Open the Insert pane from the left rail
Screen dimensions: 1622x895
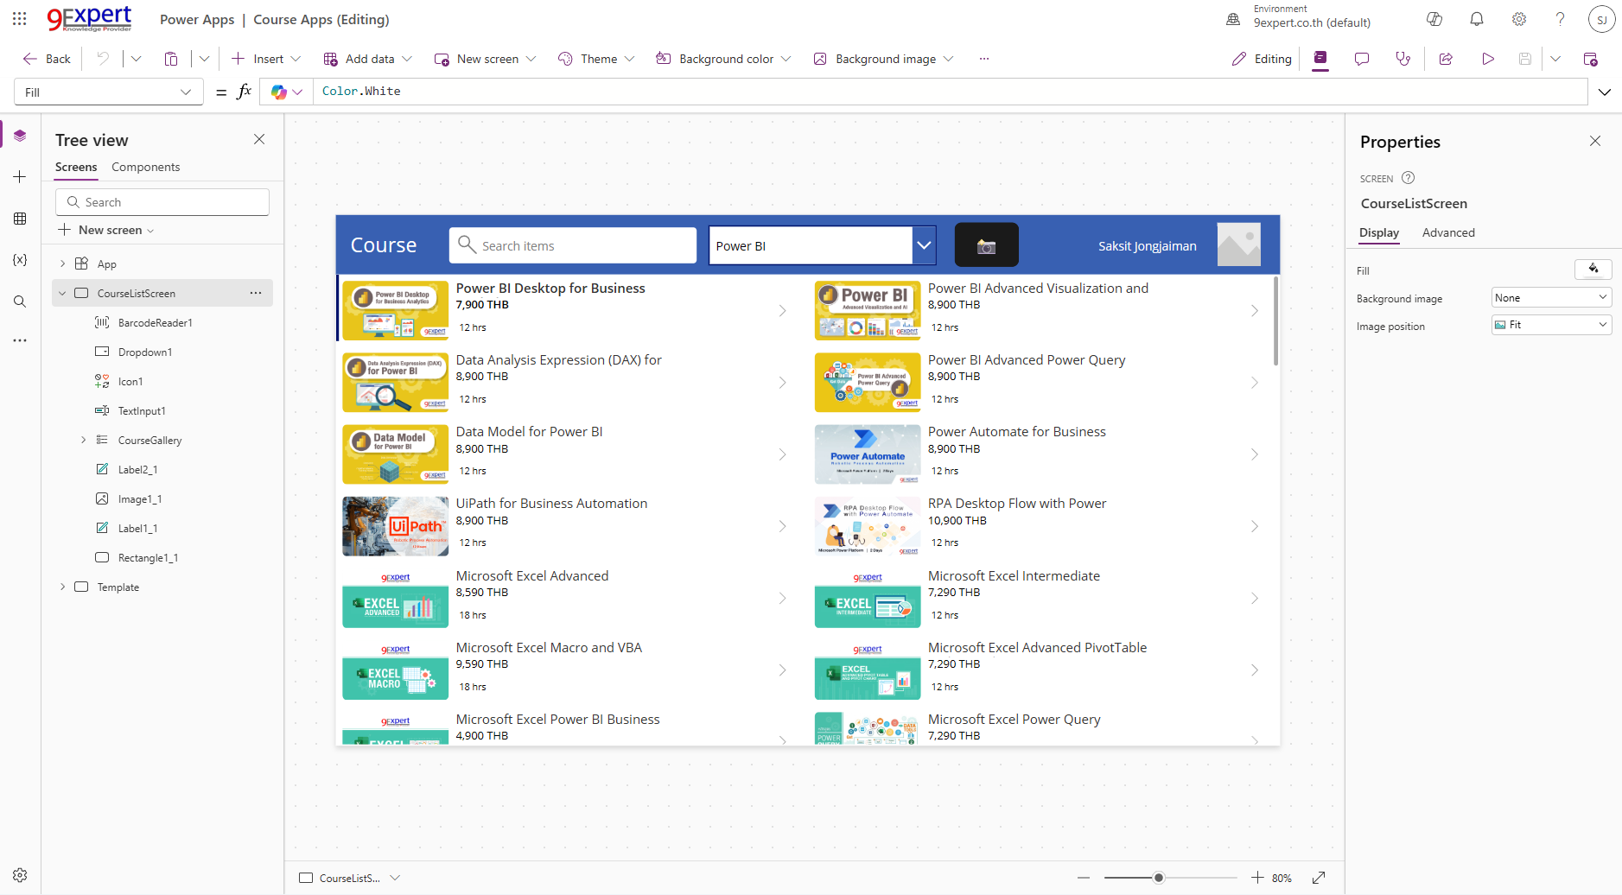pyautogui.click(x=19, y=176)
